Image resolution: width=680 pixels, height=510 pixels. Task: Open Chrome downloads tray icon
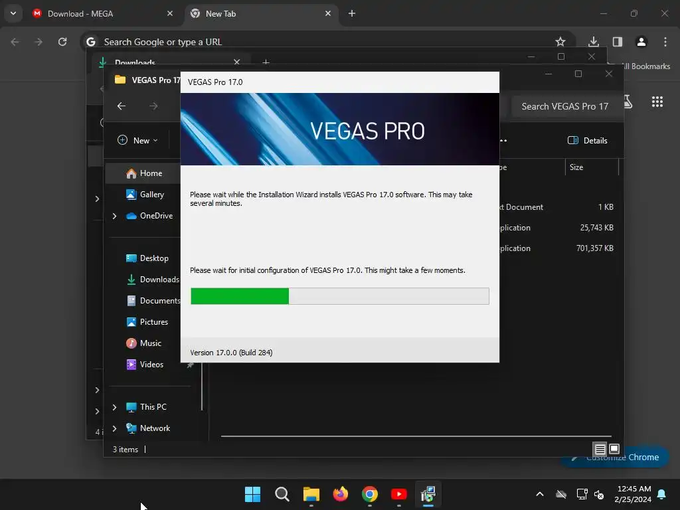coord(593,42)
